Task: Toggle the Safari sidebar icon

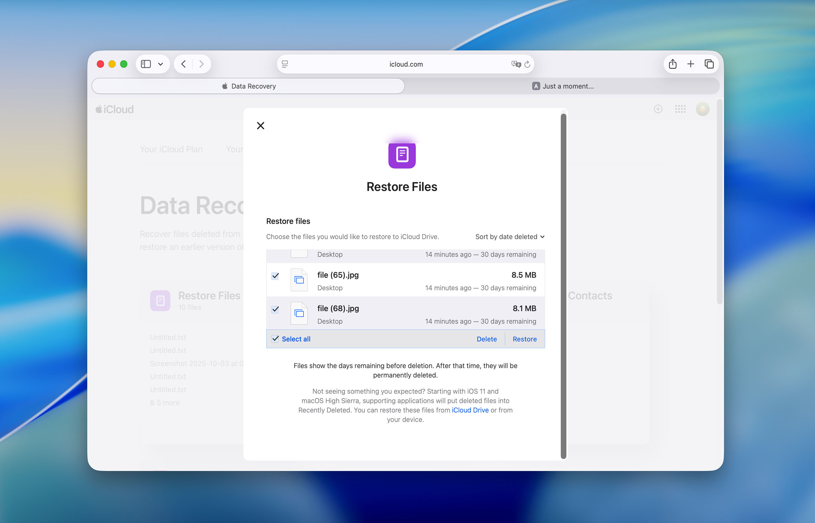Action: (x=146, y=64)
